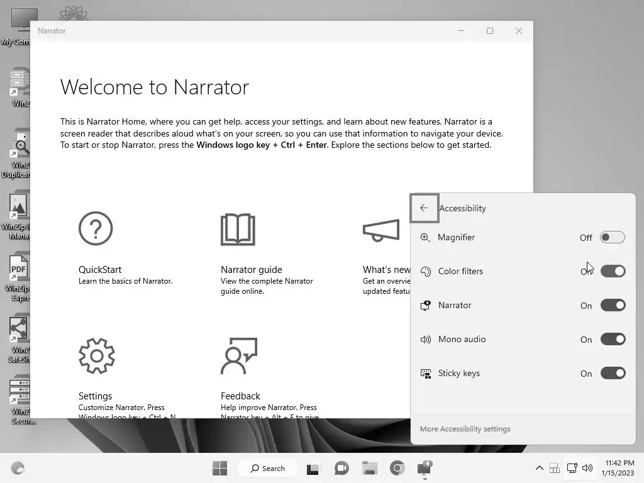
Task: Click the 'Accessibility' panel title text
Action: [462, 208]
